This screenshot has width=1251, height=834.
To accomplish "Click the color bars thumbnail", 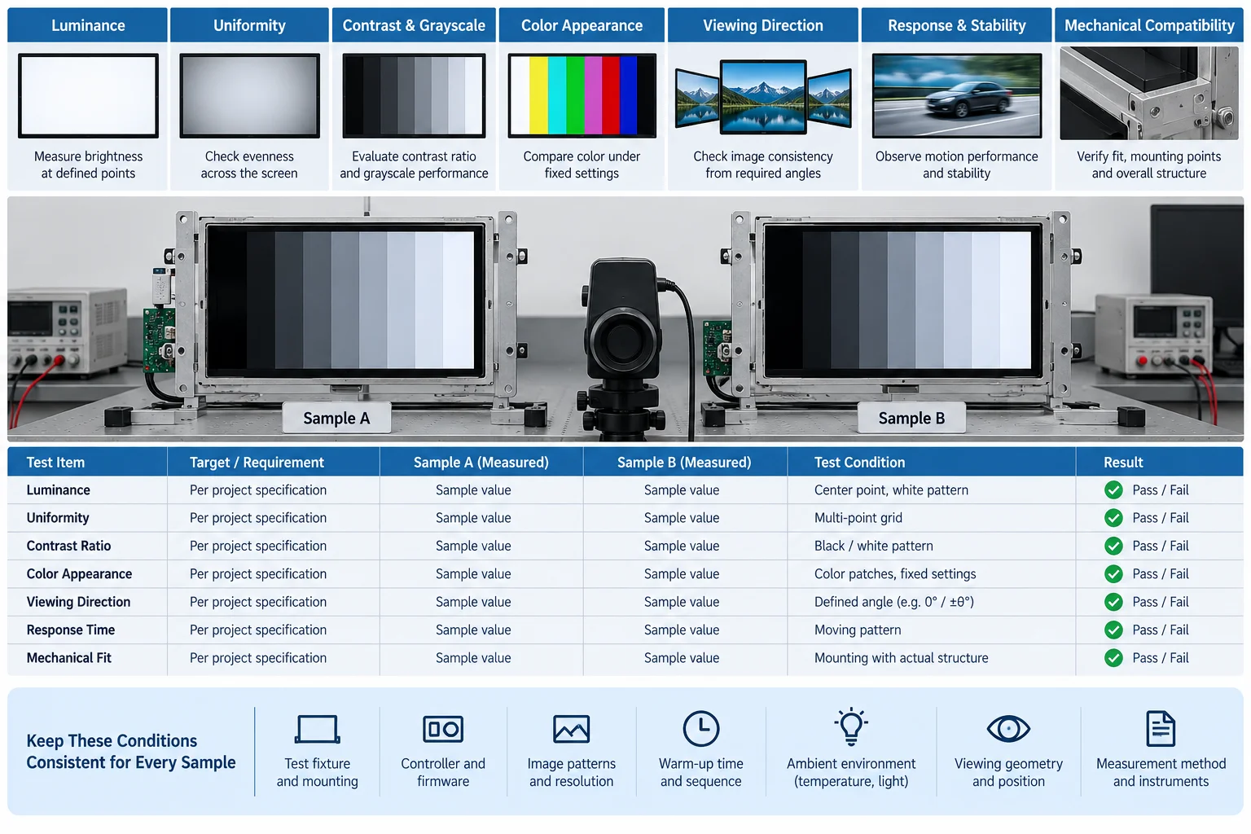I will click(582, 95).
